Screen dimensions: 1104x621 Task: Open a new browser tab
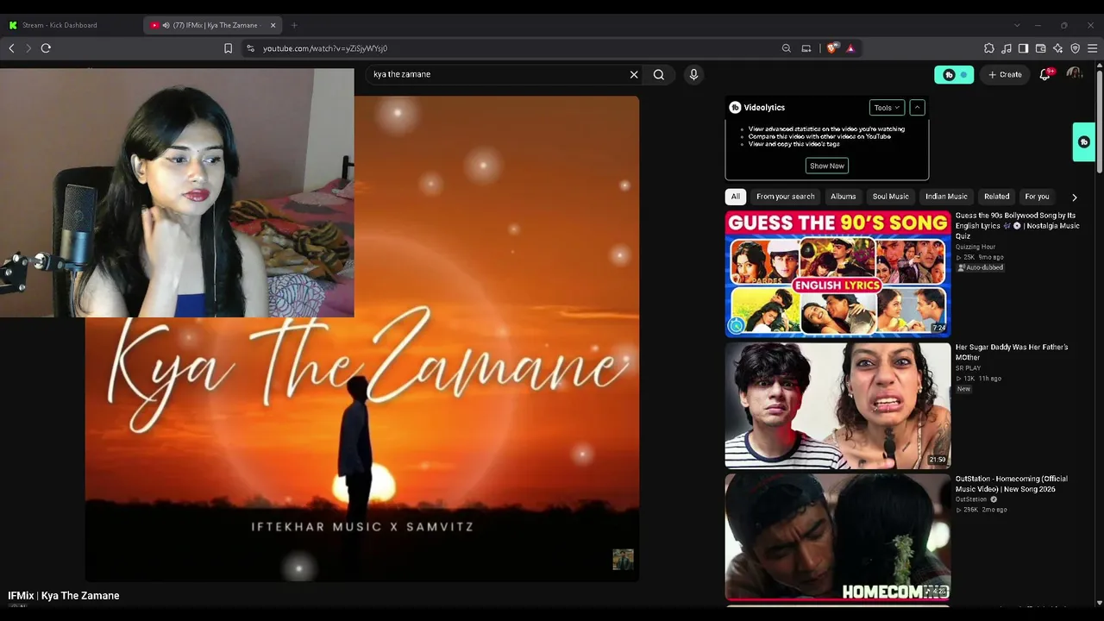294,25
